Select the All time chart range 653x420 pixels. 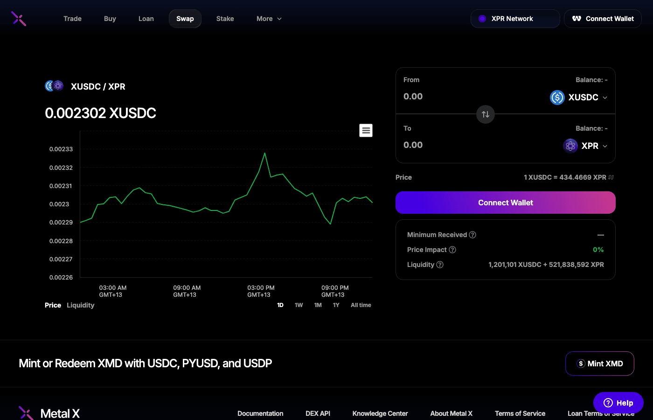pos(361,305)
